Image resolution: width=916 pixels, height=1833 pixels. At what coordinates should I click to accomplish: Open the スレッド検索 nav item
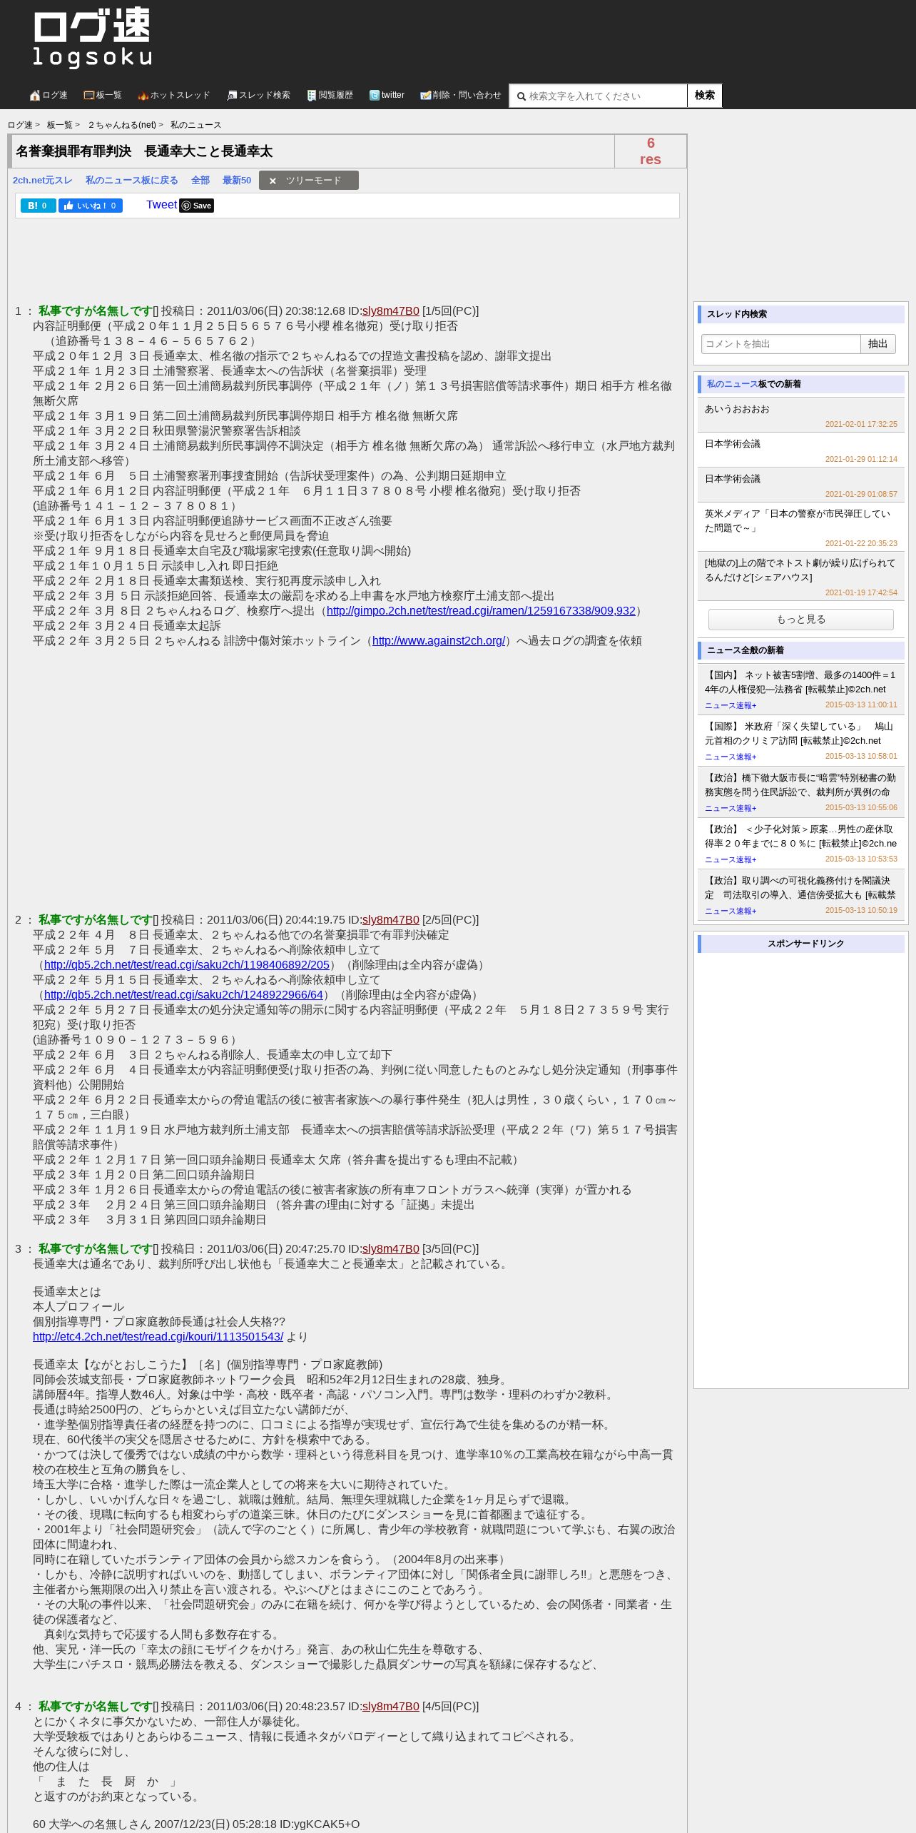click(258, 95)
